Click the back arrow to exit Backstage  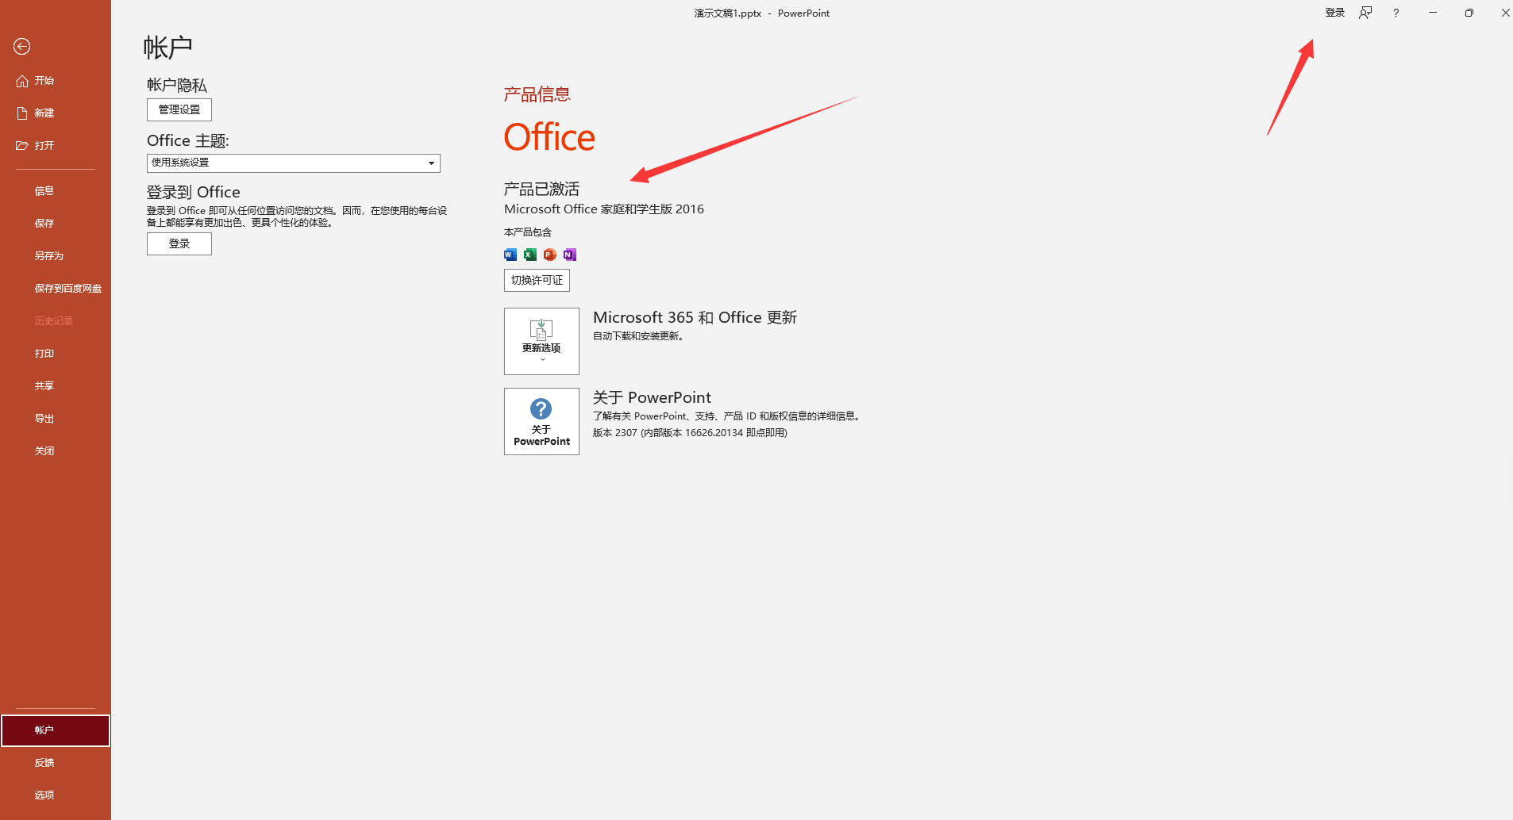pyautogui.click(x=22, y=47)
